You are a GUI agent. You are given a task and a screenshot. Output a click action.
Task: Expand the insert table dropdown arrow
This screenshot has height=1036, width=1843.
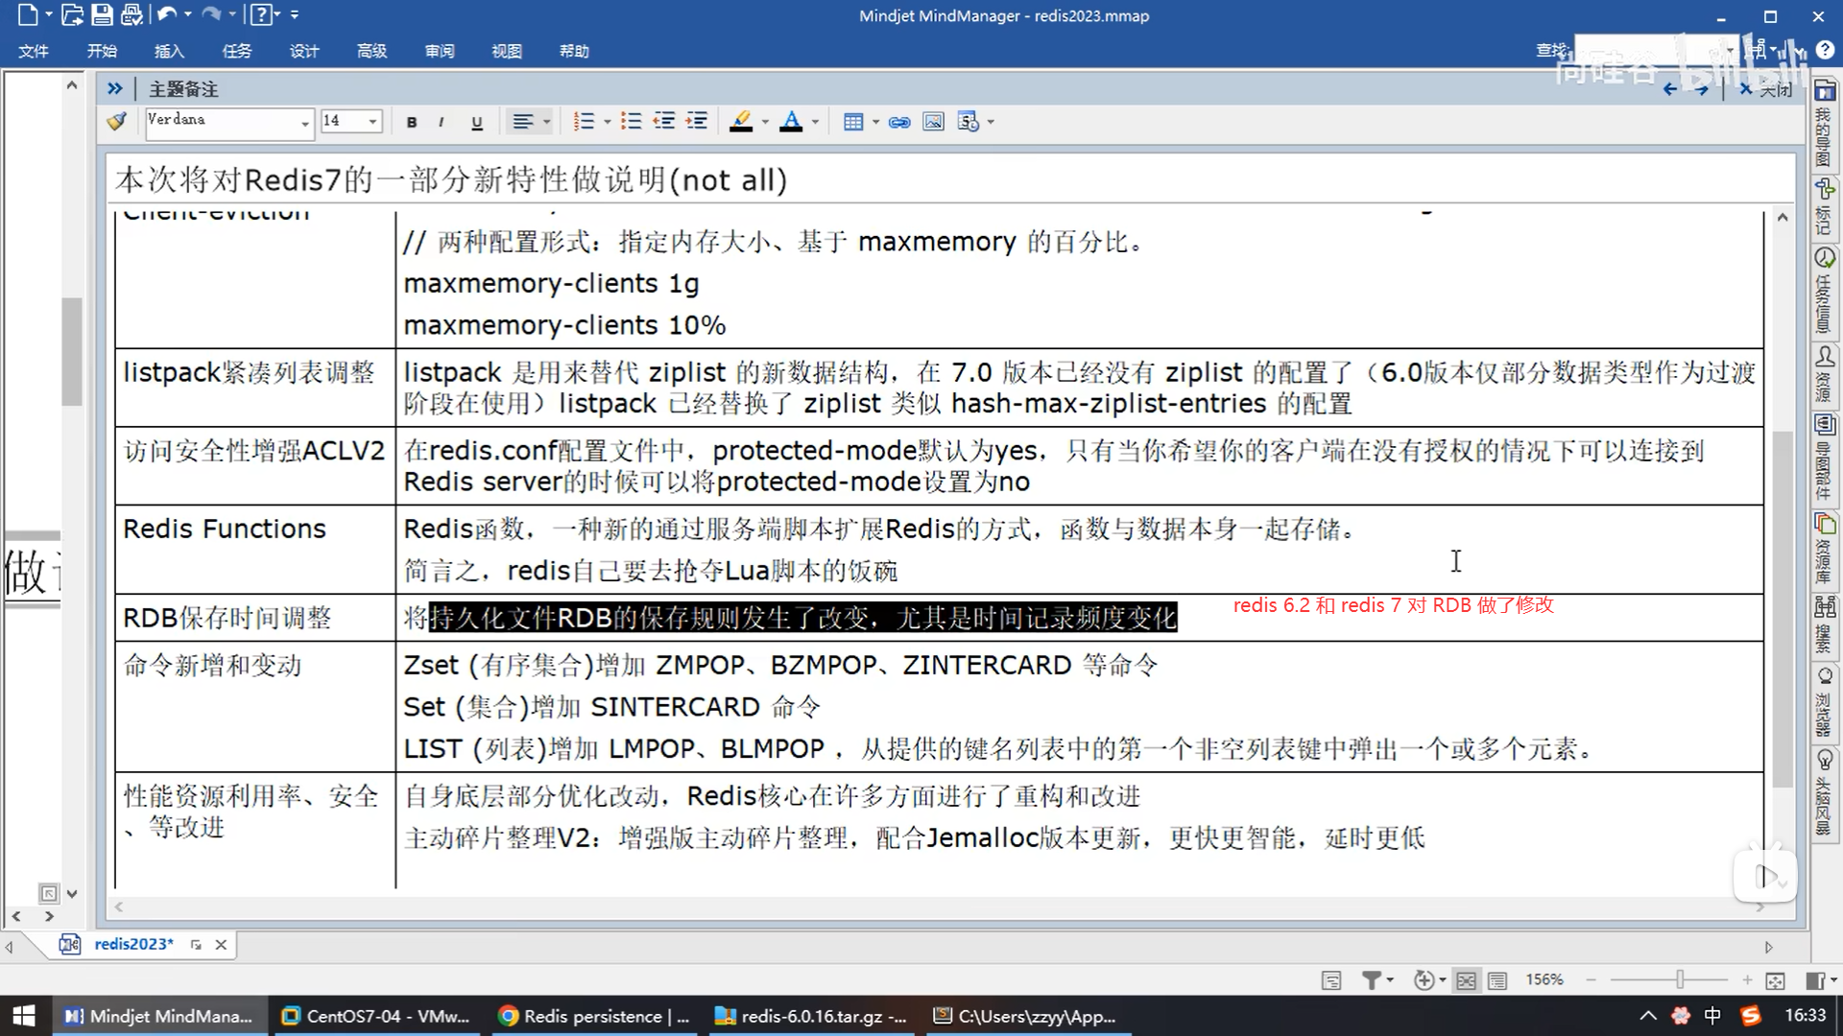tap(875, 122)
